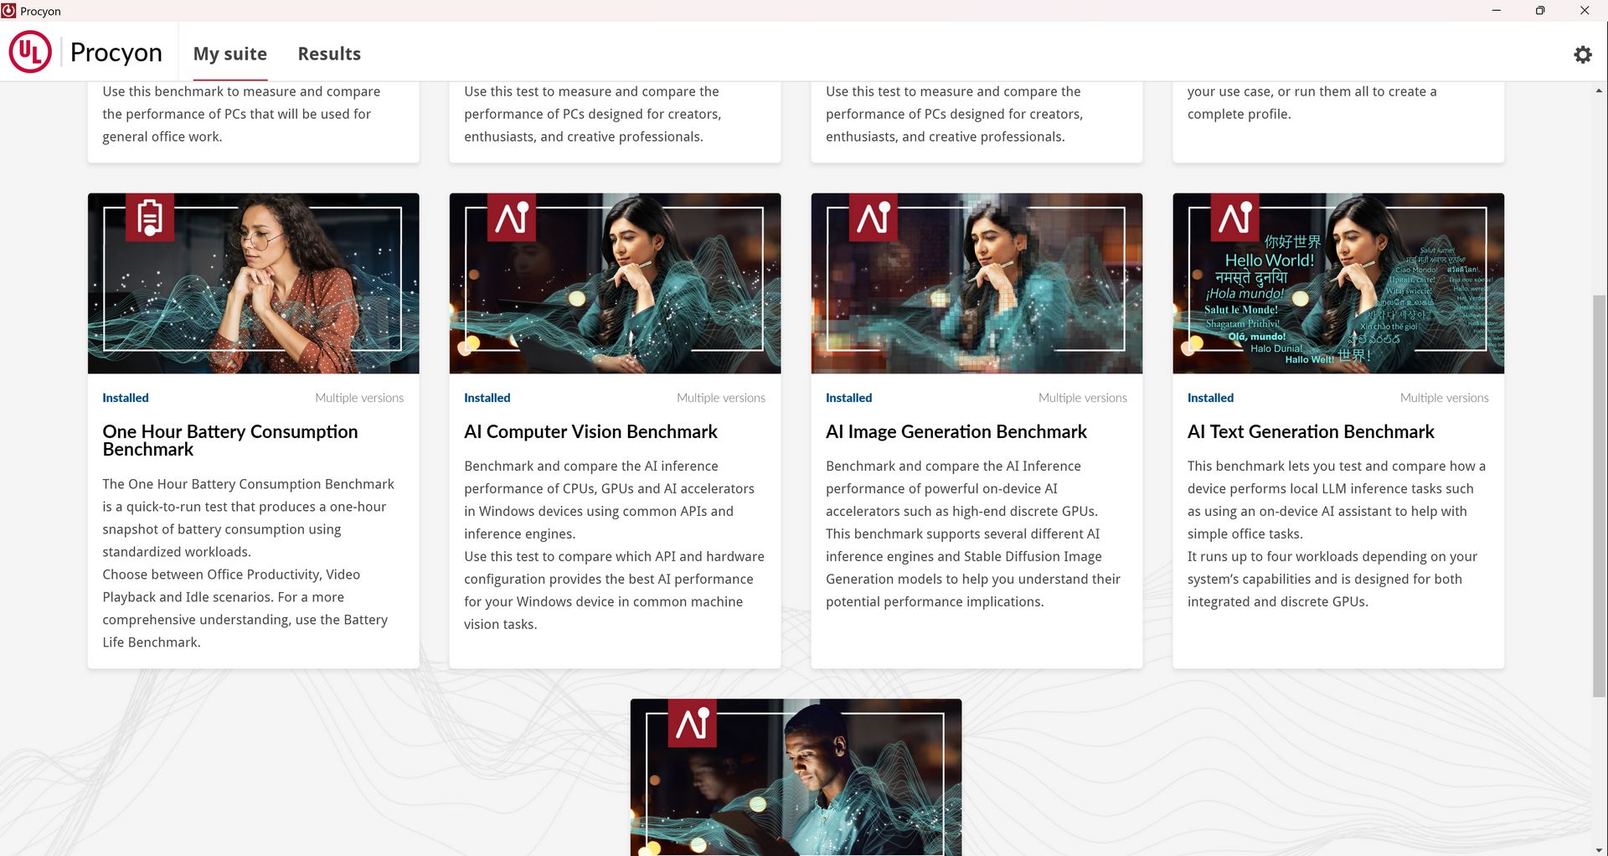
Task: Click AI Computer Vision description paragraph
Action: click(x=614, y=544)
